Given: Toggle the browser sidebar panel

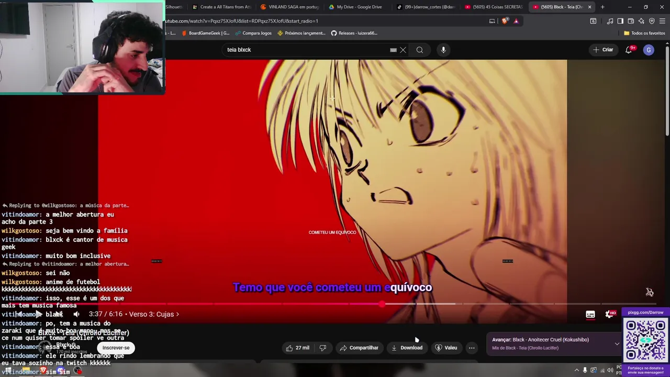Looking at the screenshot, I should tap(620, 21).
